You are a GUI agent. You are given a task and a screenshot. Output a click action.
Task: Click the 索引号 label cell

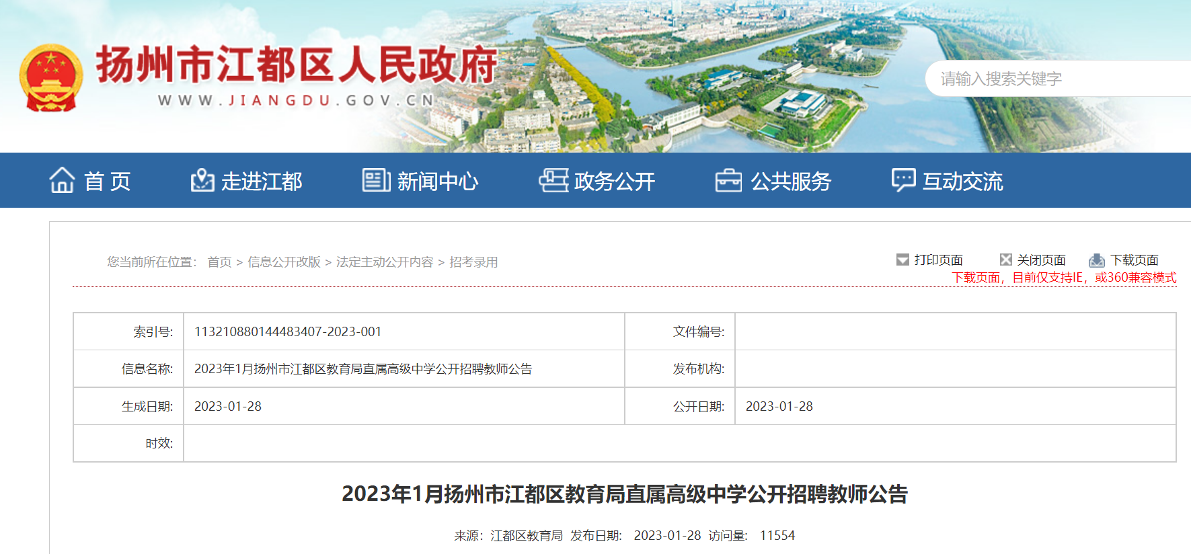pyautogui.click(x=128, y=331)
